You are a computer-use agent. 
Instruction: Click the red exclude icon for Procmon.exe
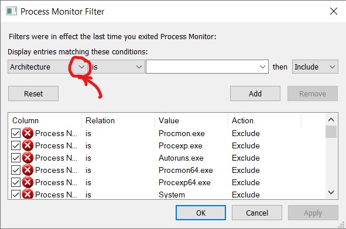pyautogui.click(x=28, y=133)
